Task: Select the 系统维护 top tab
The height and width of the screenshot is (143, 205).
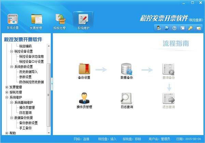Action: tap(83, 21)
